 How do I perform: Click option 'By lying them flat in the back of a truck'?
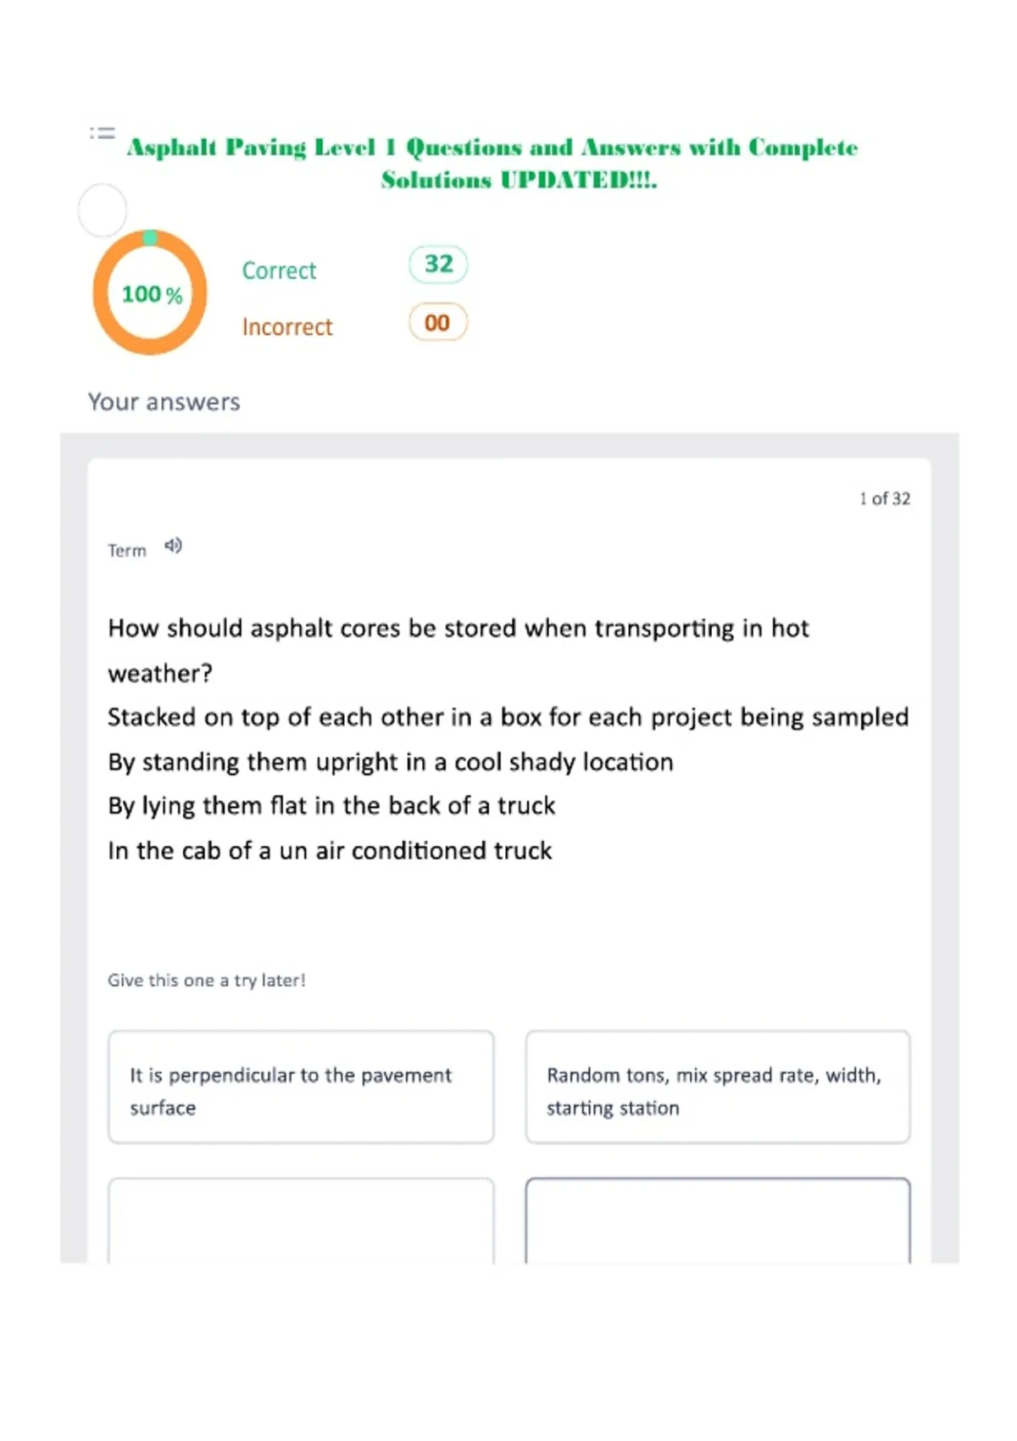pyautogui.click(x=331, y=805)
